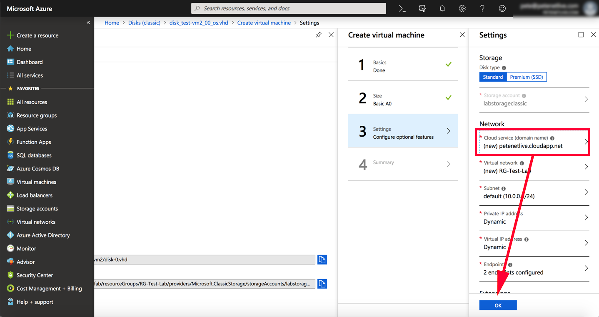Image resolution: width=599 pixels, height=317 pixels.
Task: Open Virtual machines in sidebar
Action: [36, 182]
